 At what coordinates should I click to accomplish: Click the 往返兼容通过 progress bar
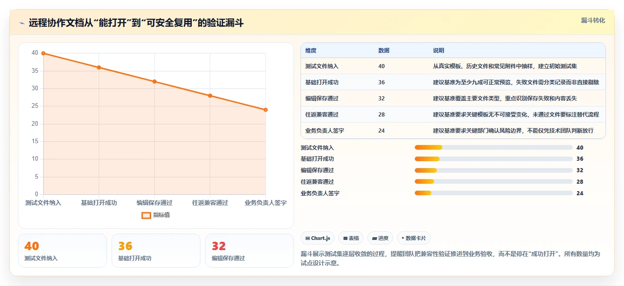tap(494, 182)
